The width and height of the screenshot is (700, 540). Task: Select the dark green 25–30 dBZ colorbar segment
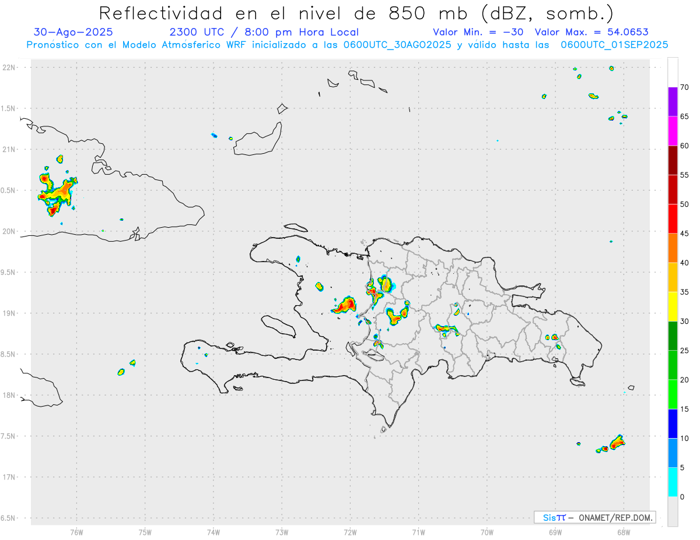coord(673,336)
